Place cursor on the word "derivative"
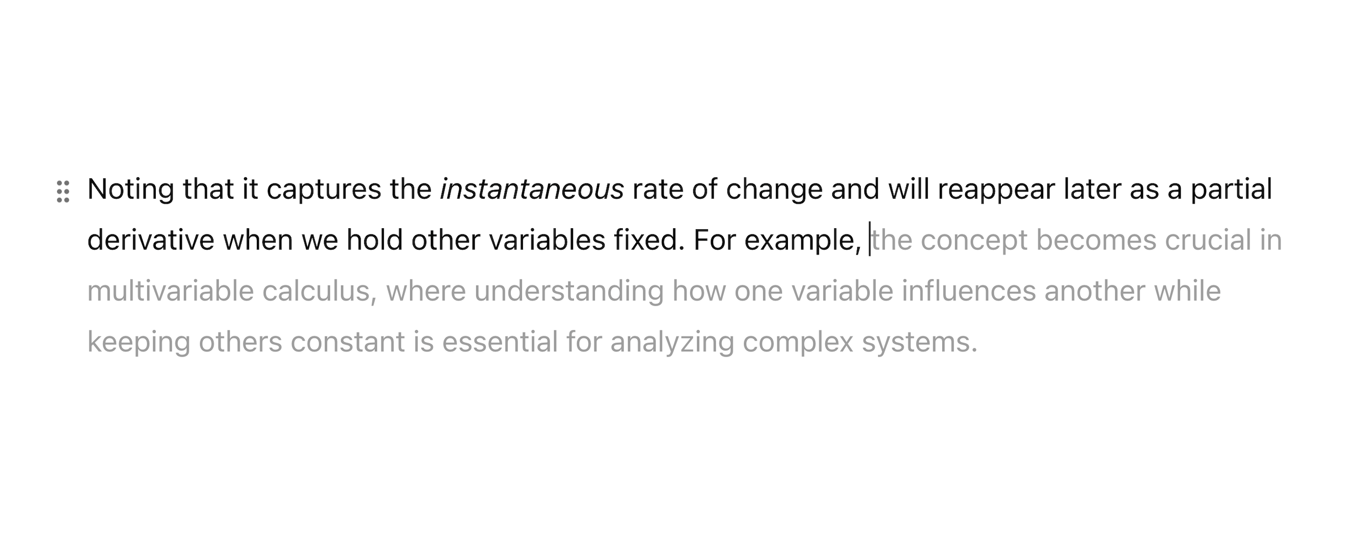 coord(150,240)
